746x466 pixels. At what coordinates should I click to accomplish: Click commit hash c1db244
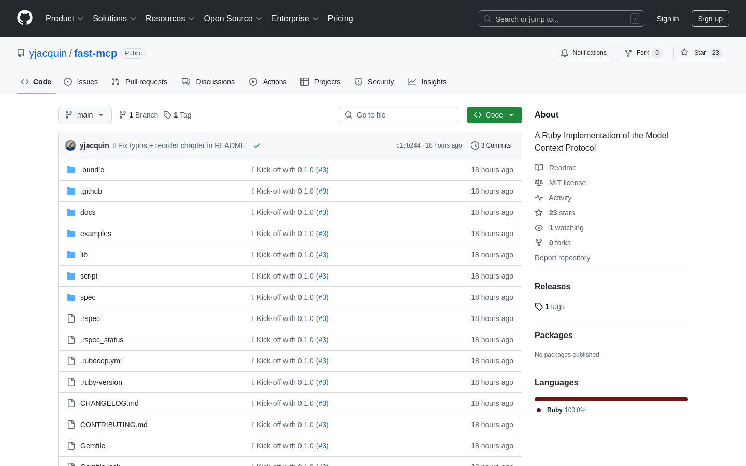click(408, 145)
